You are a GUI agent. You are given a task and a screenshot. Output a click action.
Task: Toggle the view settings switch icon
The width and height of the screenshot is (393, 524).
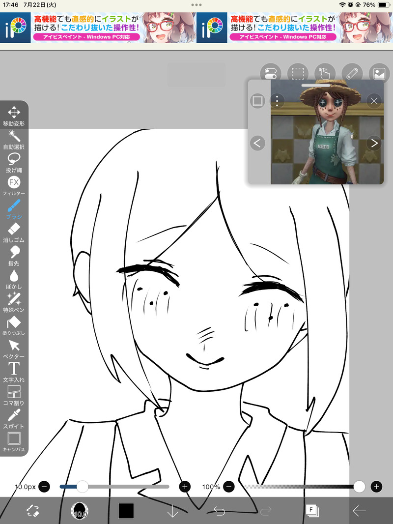271,74
